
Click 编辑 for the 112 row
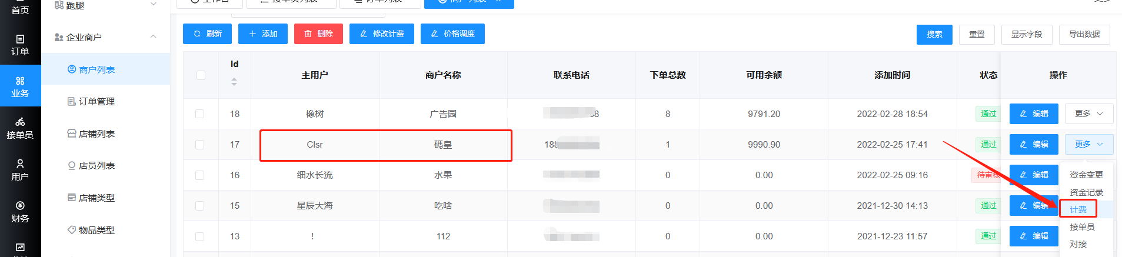click(x=1034, y=236)
